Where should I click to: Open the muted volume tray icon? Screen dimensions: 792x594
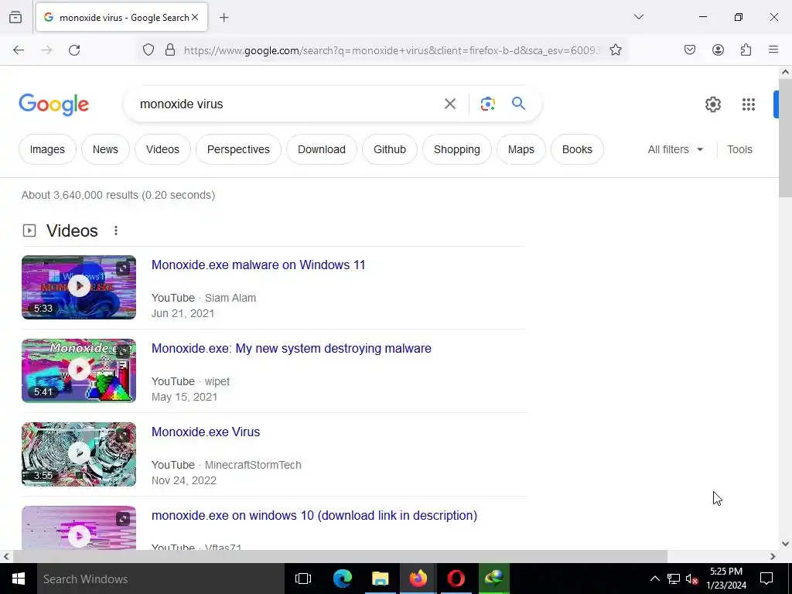click(x=691, y=579)
